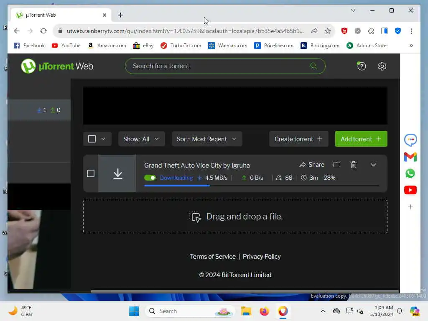Open the Windows Start menu
The image size is (428, 321).
134,311
